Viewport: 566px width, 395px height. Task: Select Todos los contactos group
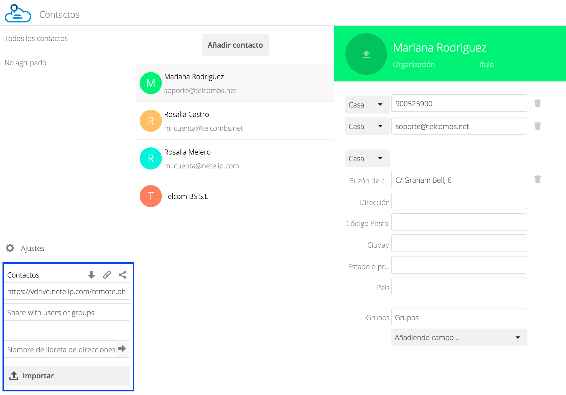(36, 38)
